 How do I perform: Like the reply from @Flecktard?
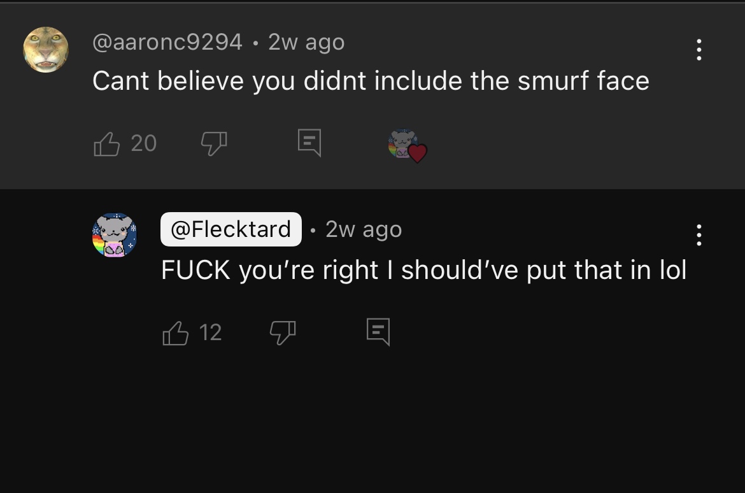click(175, 332)
